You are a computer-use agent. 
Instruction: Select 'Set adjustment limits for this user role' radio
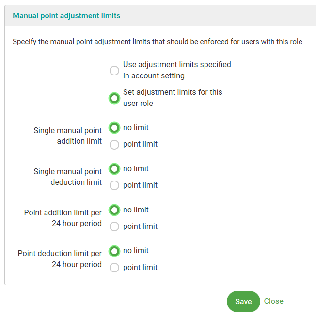(x=114, y=98)
